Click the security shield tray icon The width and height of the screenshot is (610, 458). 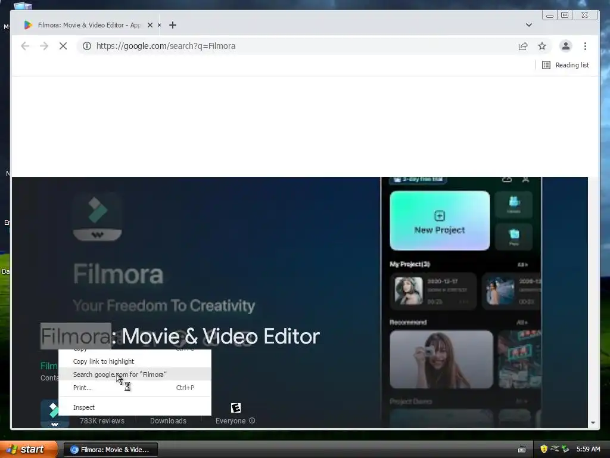pos(544,449)
